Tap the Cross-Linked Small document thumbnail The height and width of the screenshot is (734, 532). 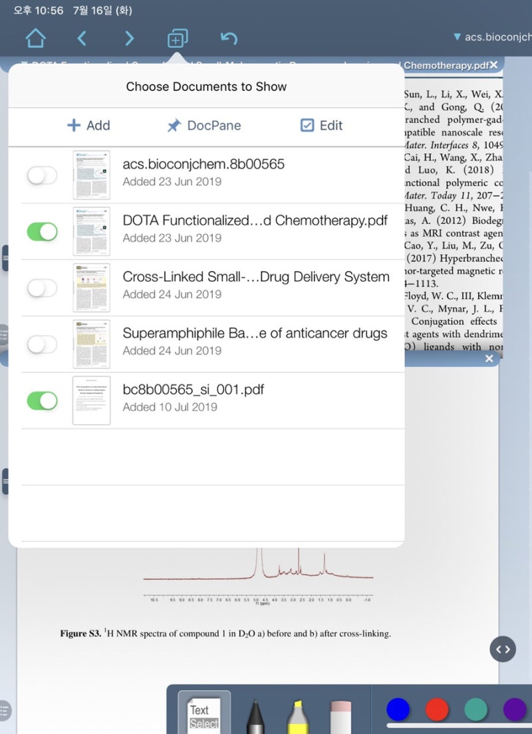tap(91, 287)
